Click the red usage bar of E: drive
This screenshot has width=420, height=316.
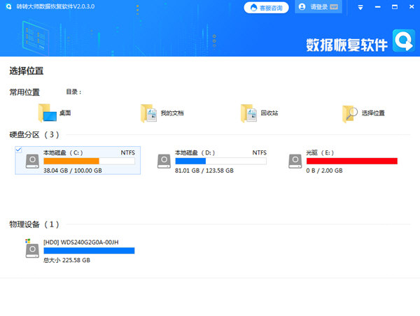click(x=351, y=161)
